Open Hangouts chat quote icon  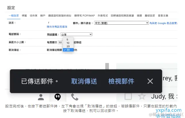57,97
